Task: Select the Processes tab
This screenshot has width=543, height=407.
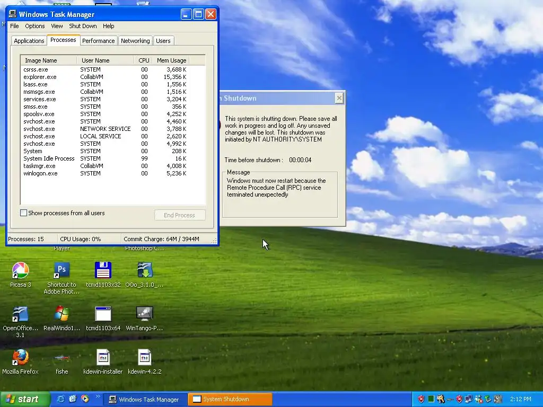Action: coord(63,40)
